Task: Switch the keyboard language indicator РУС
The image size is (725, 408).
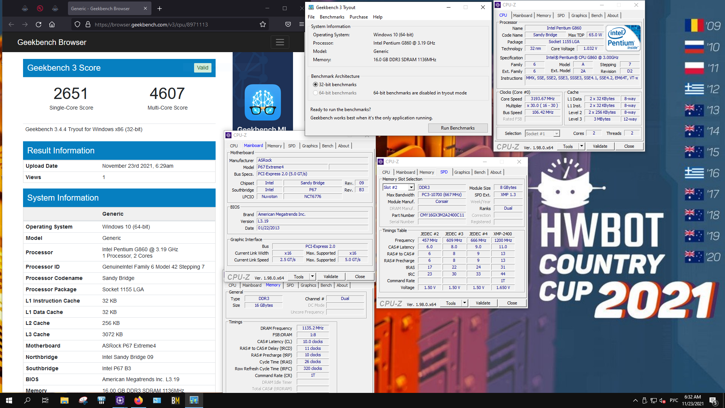Action: [674, 400]
